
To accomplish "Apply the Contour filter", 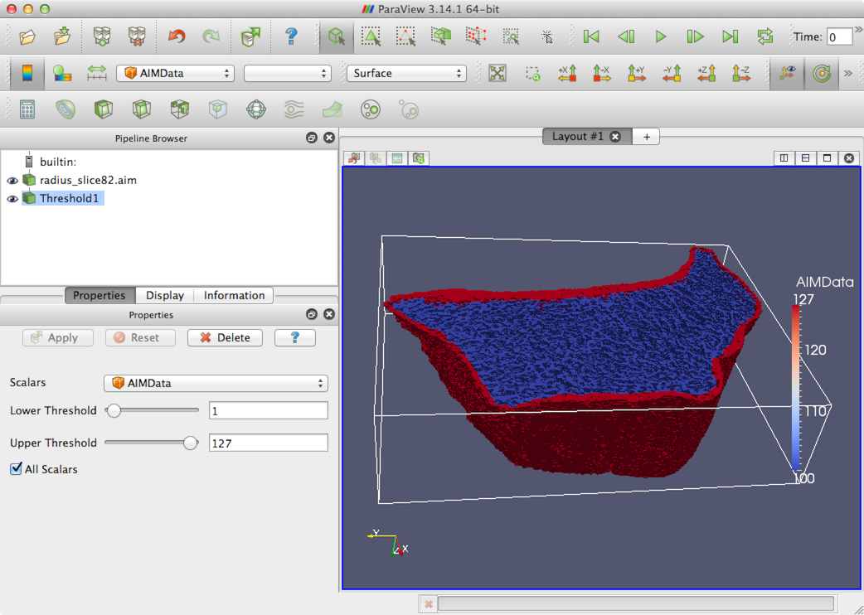I will (66, 109).
